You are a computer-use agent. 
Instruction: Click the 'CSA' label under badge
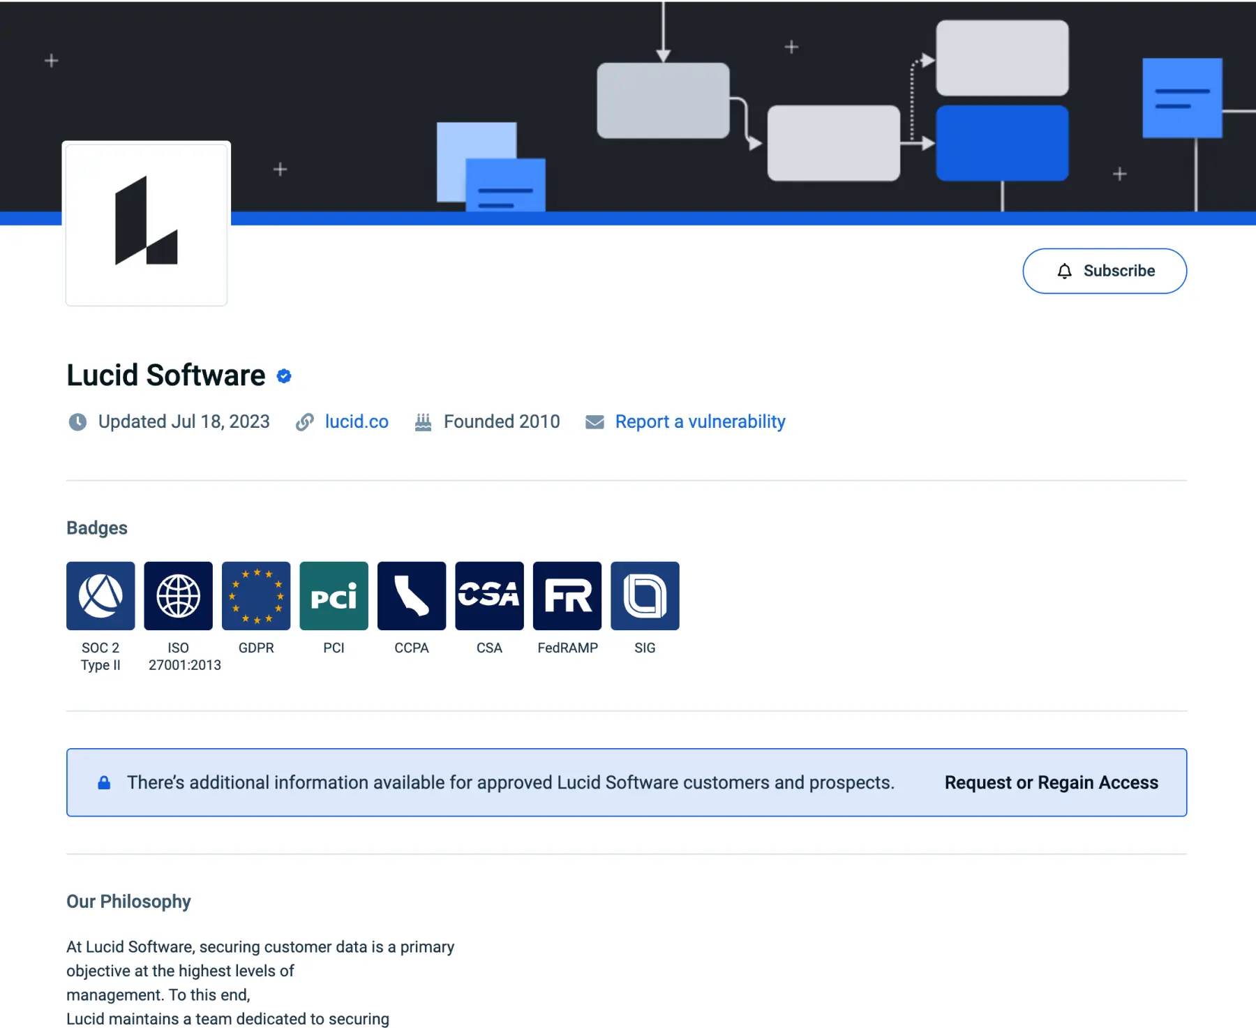pos(489,648)
